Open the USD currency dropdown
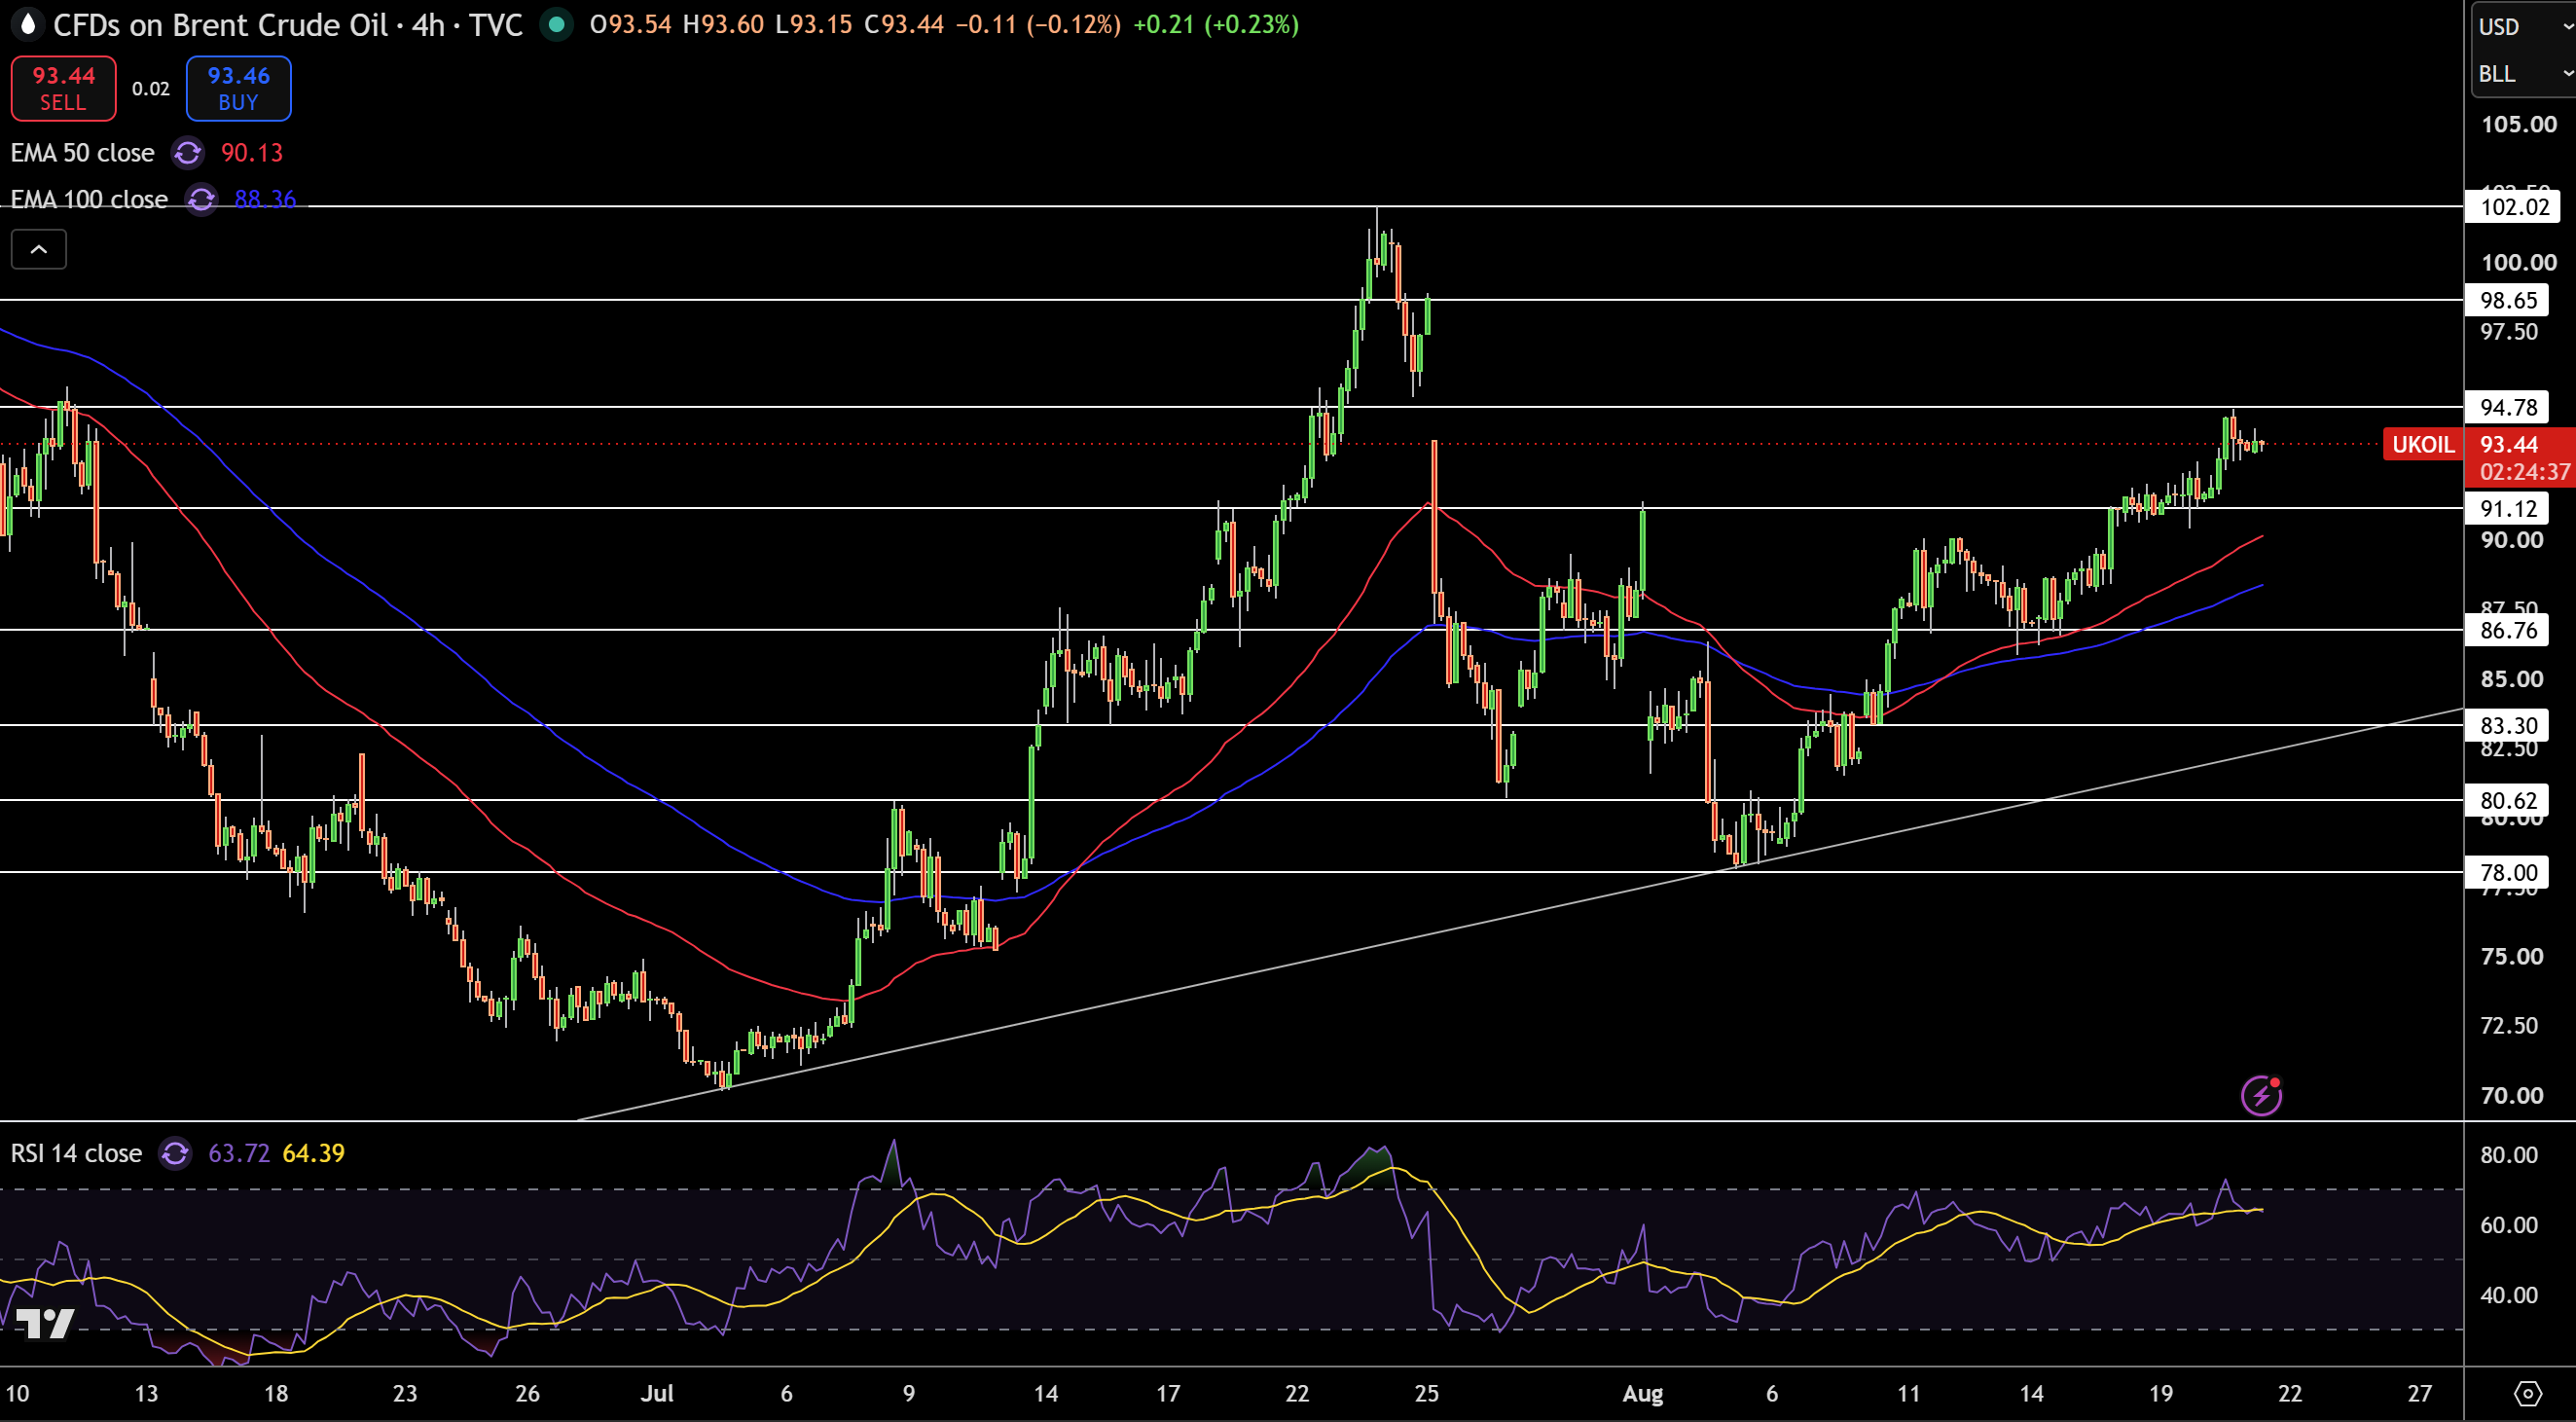 2524,27
